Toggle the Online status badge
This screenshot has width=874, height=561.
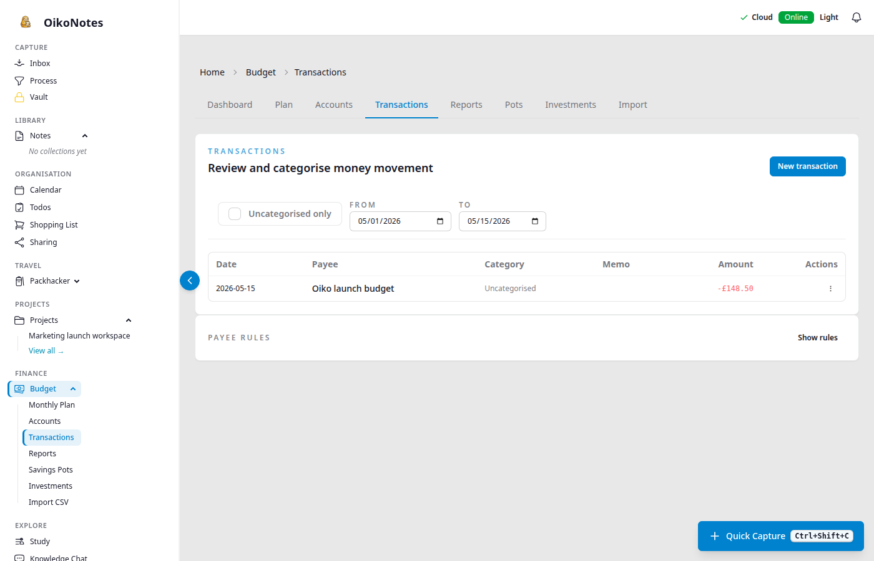point(796,17)
